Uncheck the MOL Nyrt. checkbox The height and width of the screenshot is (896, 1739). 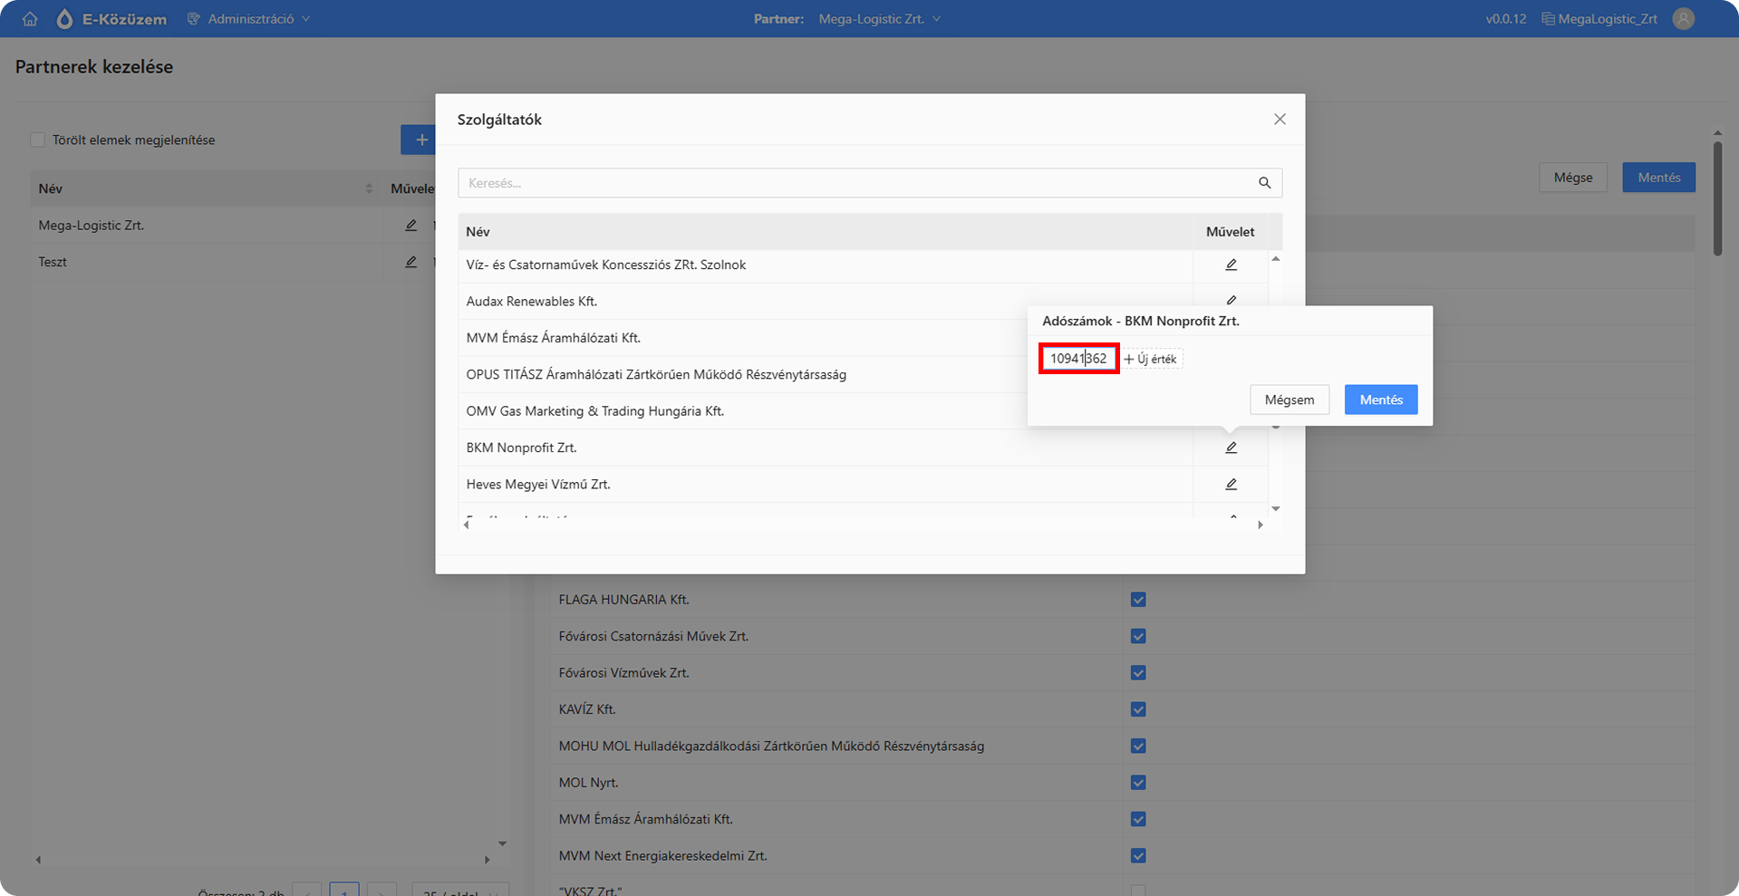point(1138,783)
